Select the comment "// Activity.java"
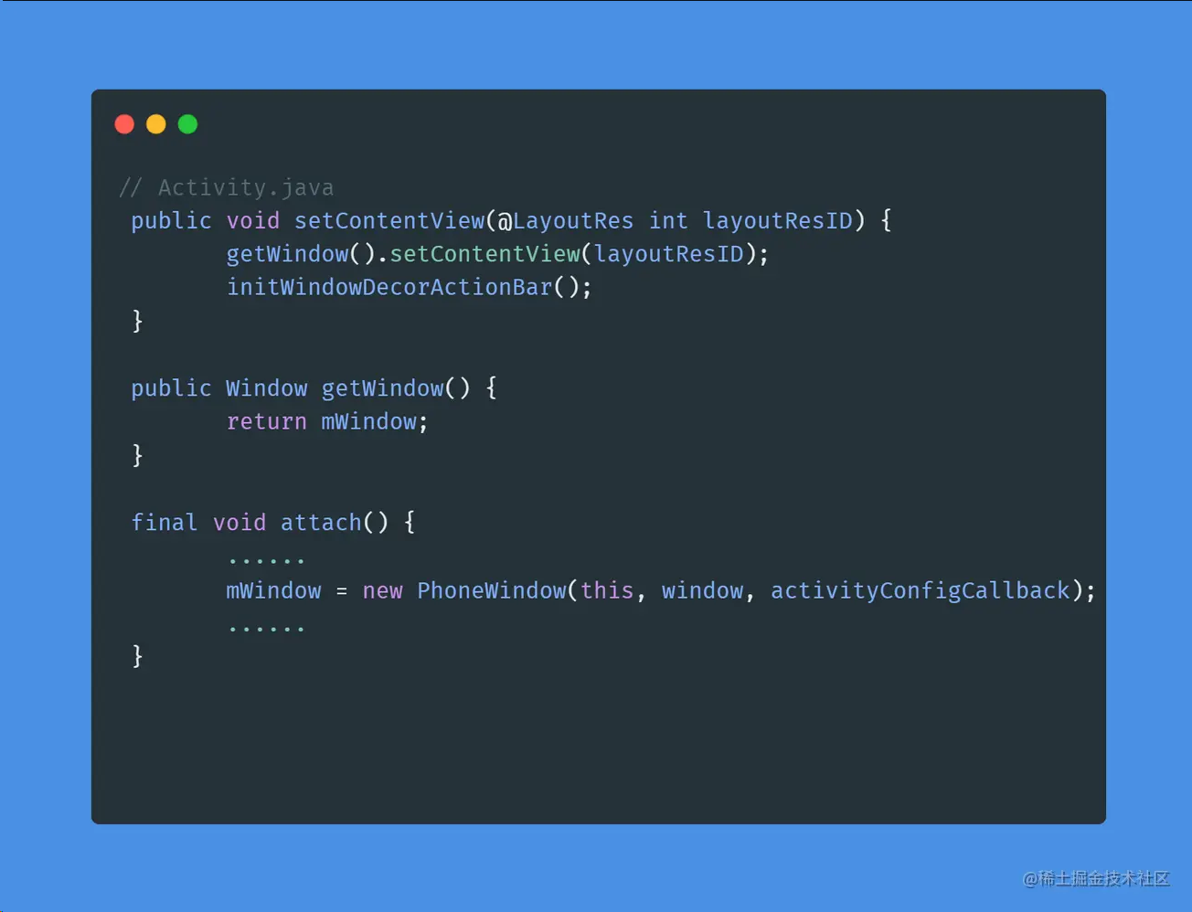 pyautogui.click(x=227, y=187)
